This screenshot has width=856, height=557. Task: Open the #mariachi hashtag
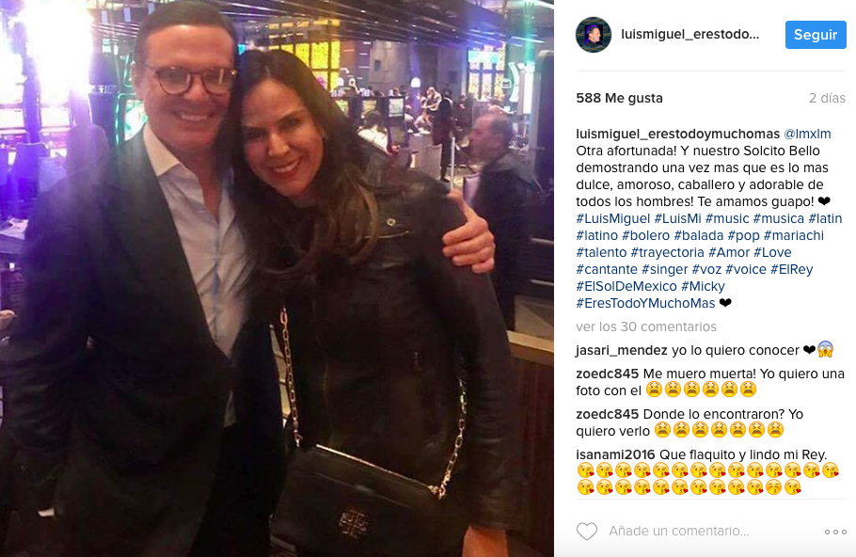tap(793, 235)
